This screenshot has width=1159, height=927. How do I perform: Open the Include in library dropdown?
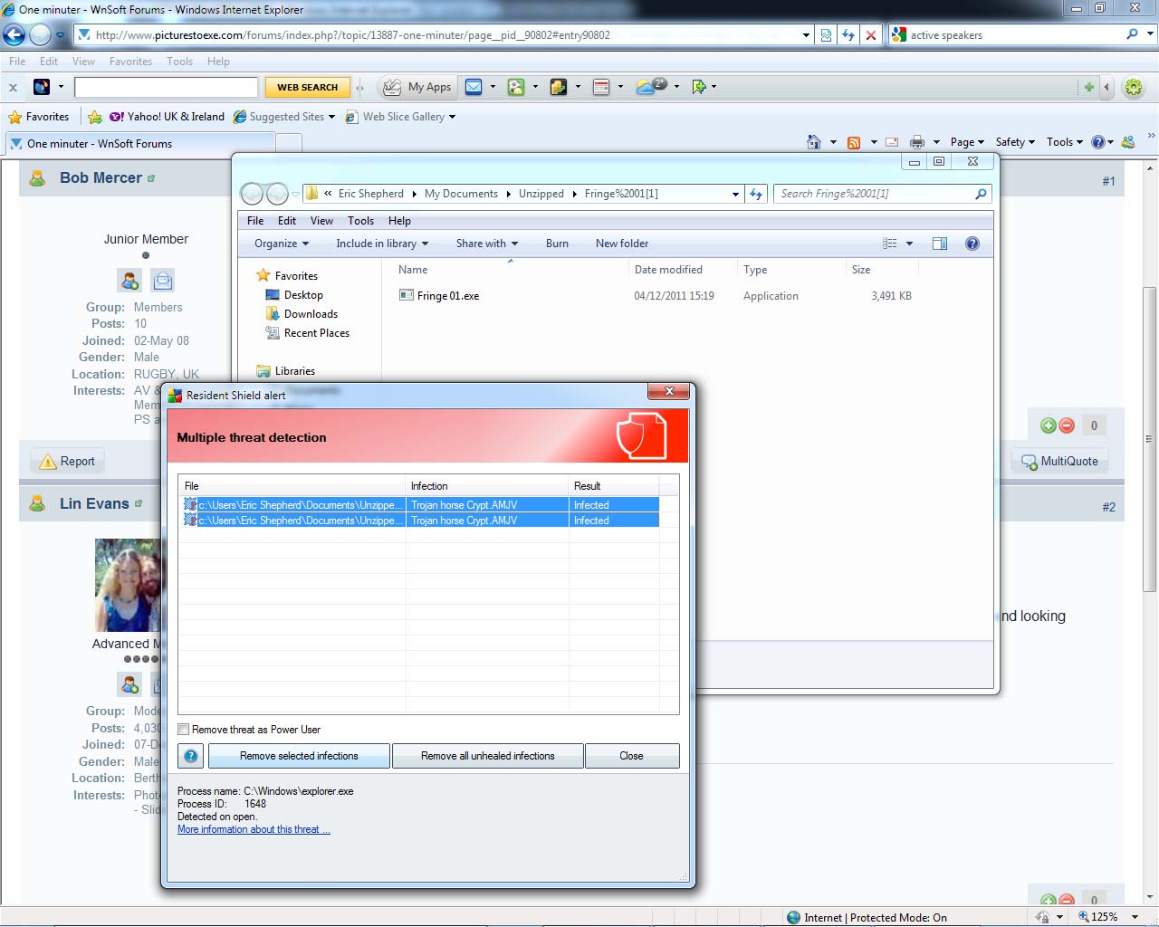click(x=381, y=244)
